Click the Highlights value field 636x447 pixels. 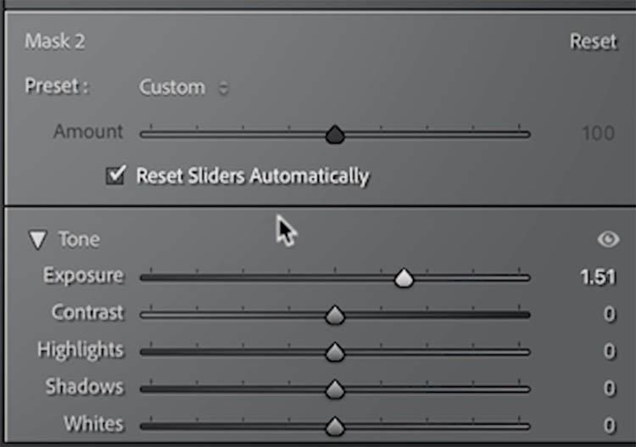[x=609, y=351]
